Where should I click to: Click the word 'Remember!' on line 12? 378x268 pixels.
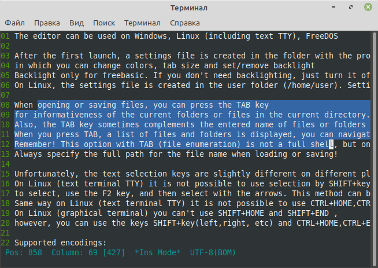coord(35,144)
